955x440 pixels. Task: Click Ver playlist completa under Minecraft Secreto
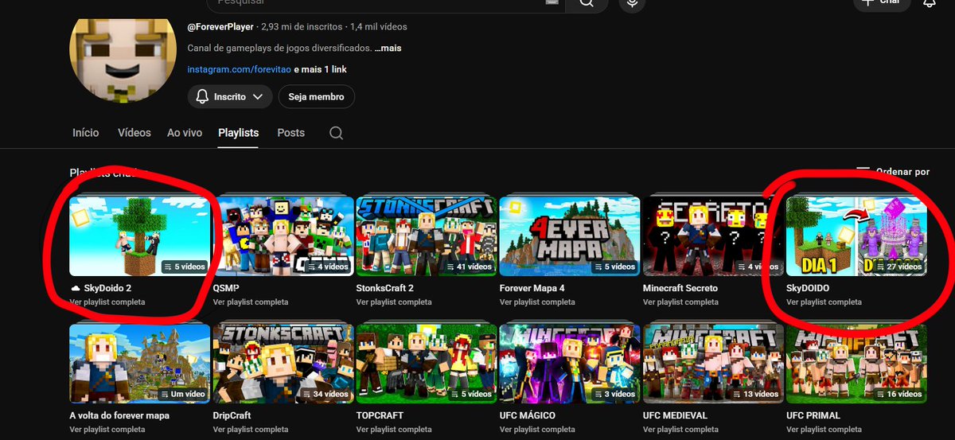click(x=680, y=302)
